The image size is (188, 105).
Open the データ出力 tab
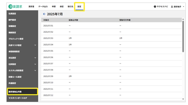click(43, 6)
